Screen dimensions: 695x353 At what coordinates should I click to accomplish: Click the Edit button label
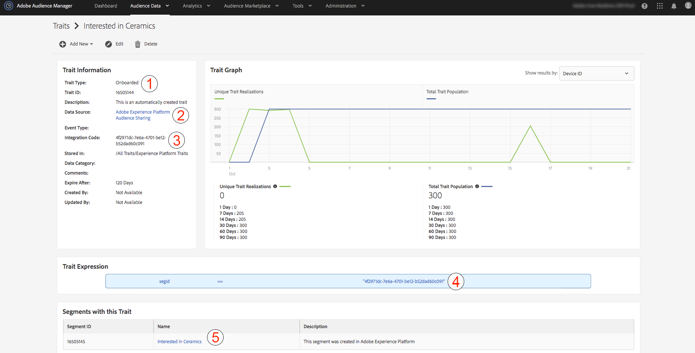pos(119,44)
